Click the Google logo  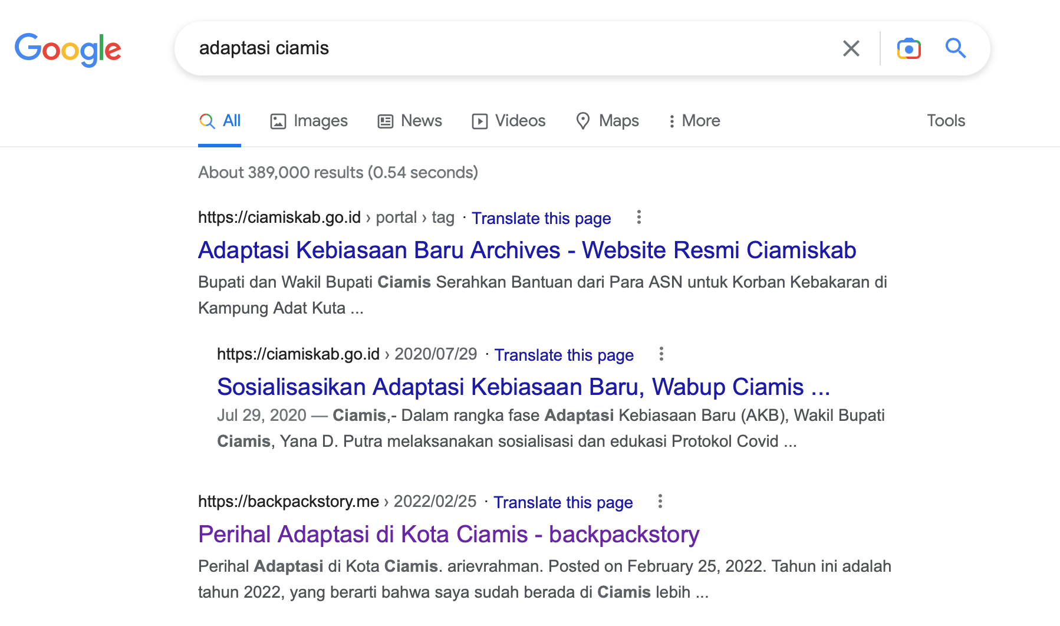68,49
